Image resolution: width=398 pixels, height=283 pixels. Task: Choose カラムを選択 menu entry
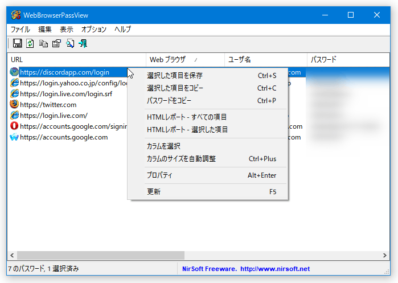208,146
